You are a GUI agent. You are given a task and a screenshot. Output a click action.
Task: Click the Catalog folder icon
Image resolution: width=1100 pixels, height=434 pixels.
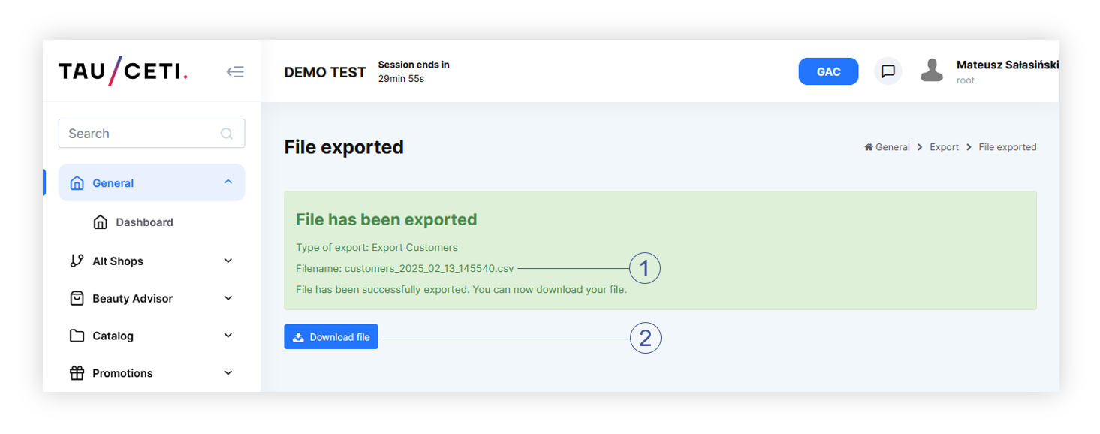coord(77,336)
